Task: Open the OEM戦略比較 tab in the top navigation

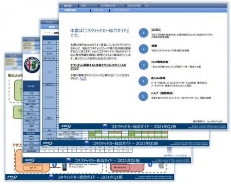Action: pyautogui.click(x=108, y=6)
